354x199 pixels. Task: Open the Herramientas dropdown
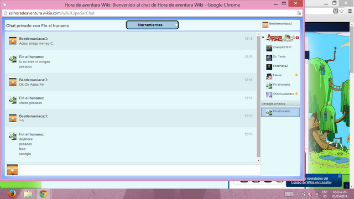coord(152,25)
